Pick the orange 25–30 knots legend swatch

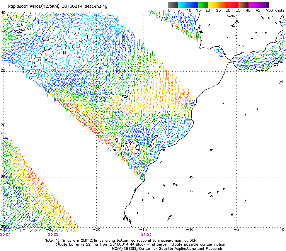(223, 5)
